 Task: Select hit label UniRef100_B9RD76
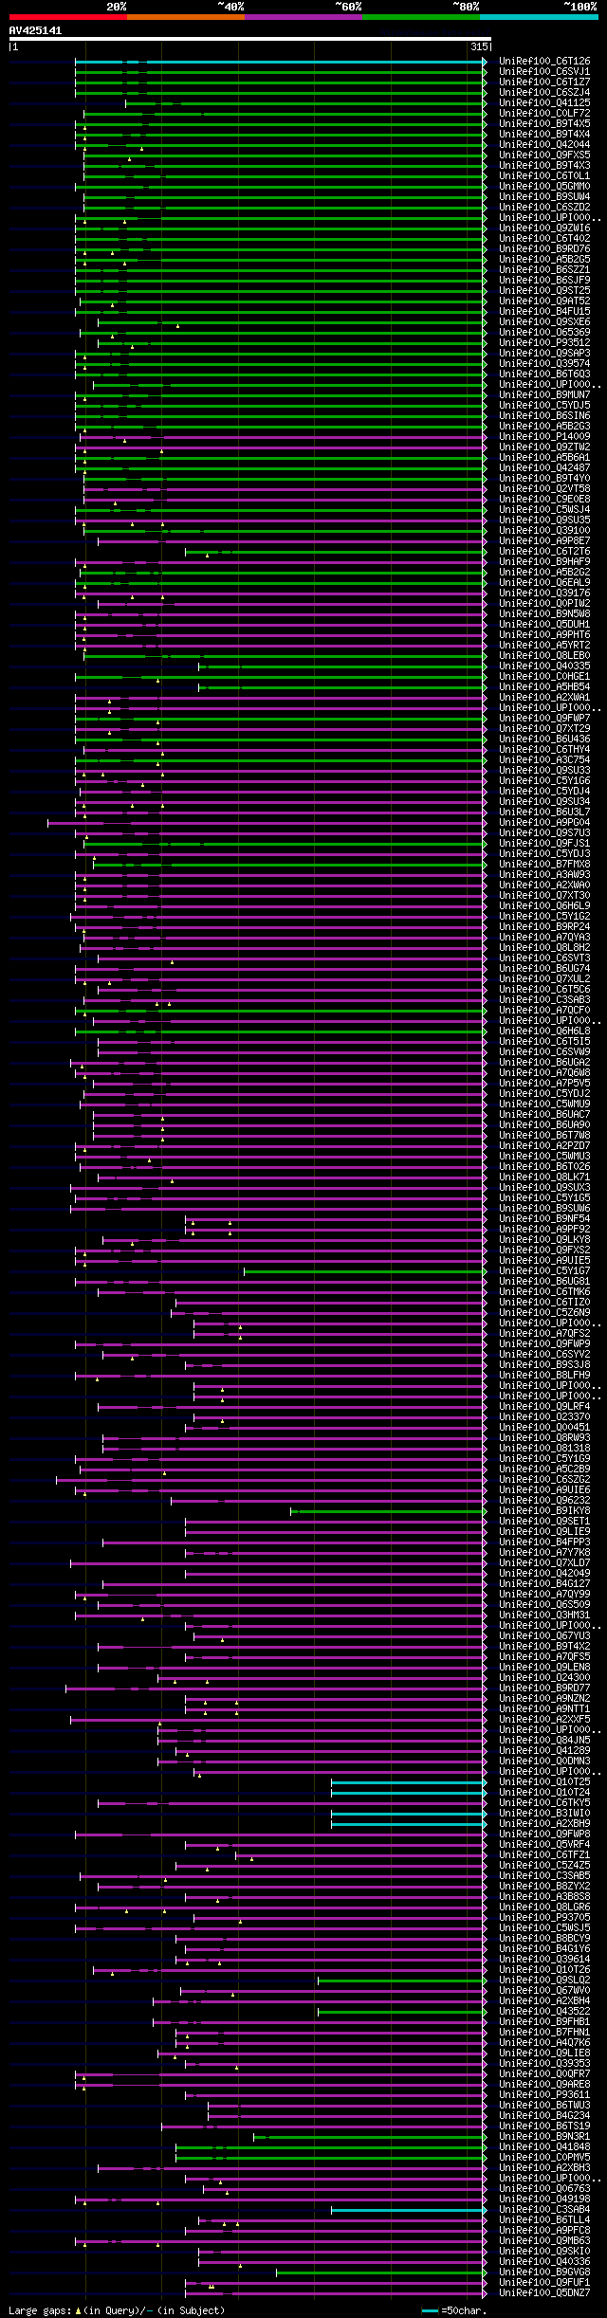coord(544,249)
